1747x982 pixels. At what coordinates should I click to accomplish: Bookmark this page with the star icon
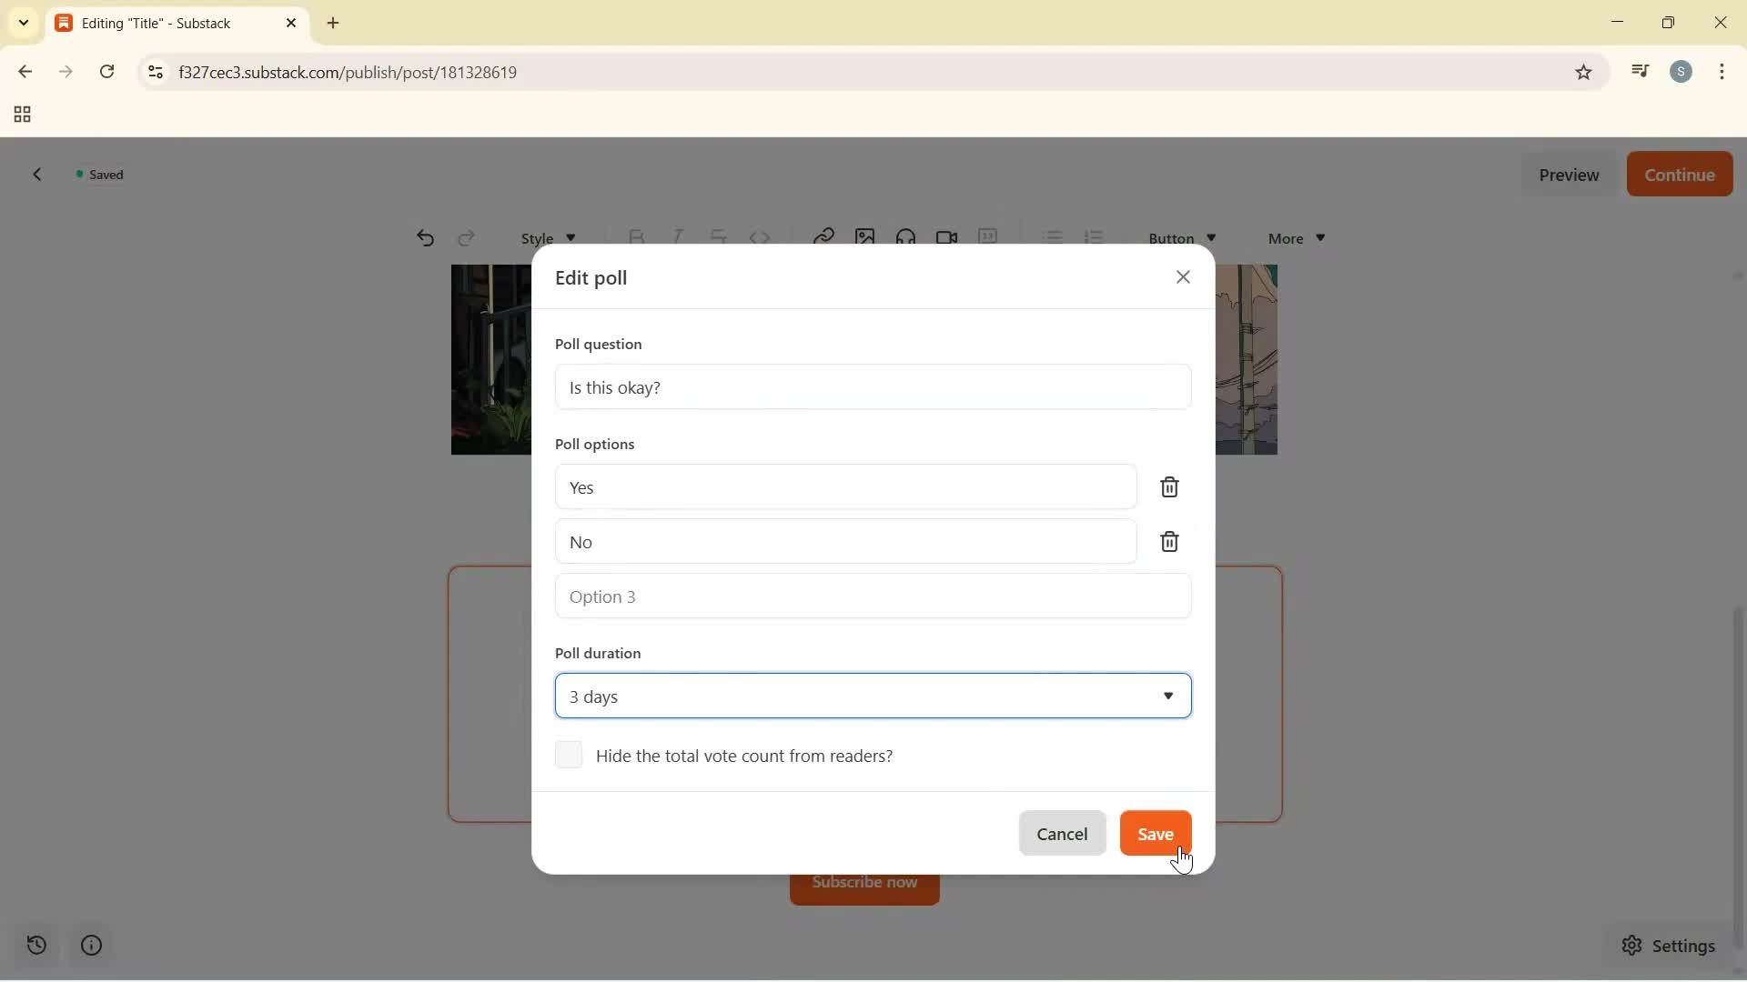tap(1583, 72)
